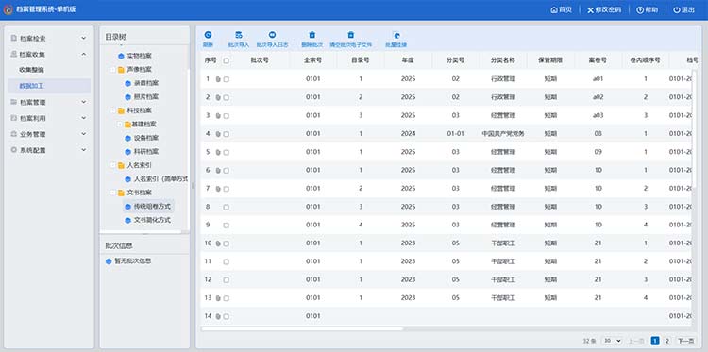Click the attachment icon in row 2
The image size is (708, 352).
218,97
